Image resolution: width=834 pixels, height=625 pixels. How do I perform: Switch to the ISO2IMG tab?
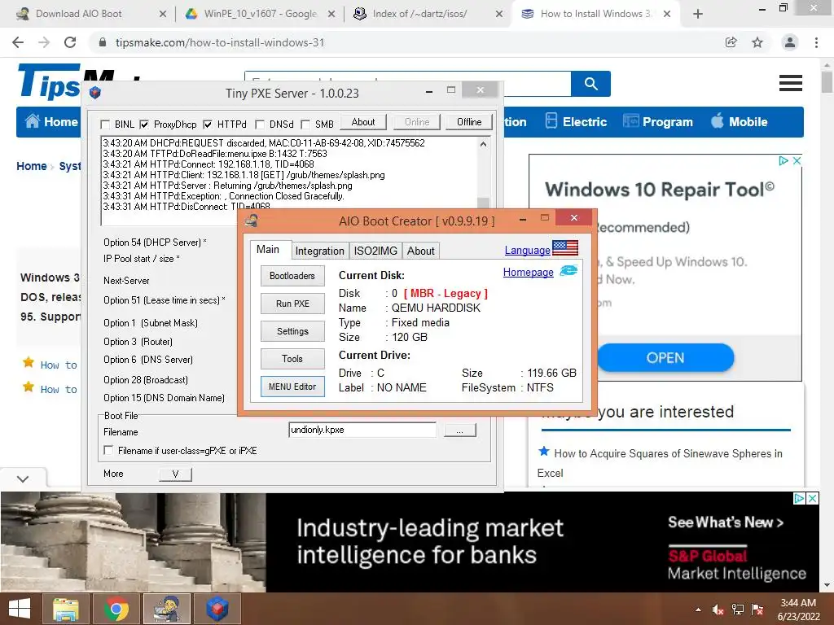[x=375, y=251]
